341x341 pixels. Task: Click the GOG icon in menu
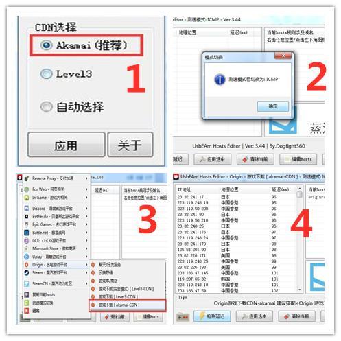(27, 240)
